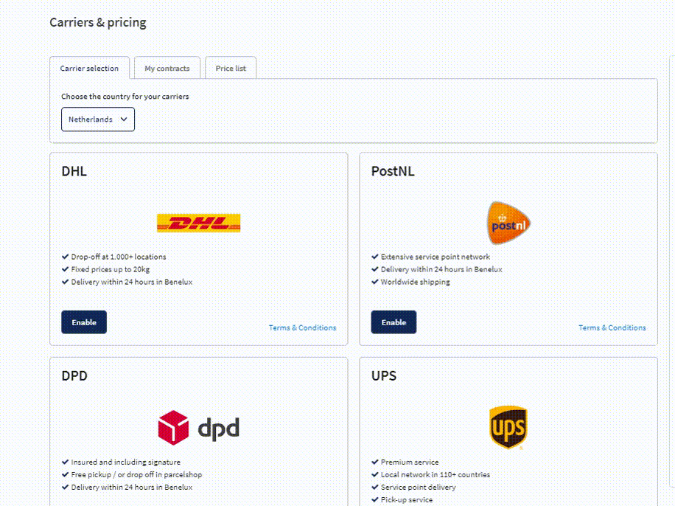Open PostNL Terms & Conditions link
675x506 pixels.
[612, 327]
